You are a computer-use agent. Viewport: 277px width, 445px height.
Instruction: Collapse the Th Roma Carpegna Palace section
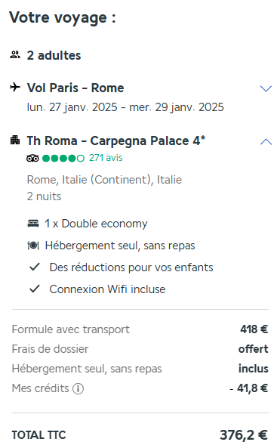(266, 141)
